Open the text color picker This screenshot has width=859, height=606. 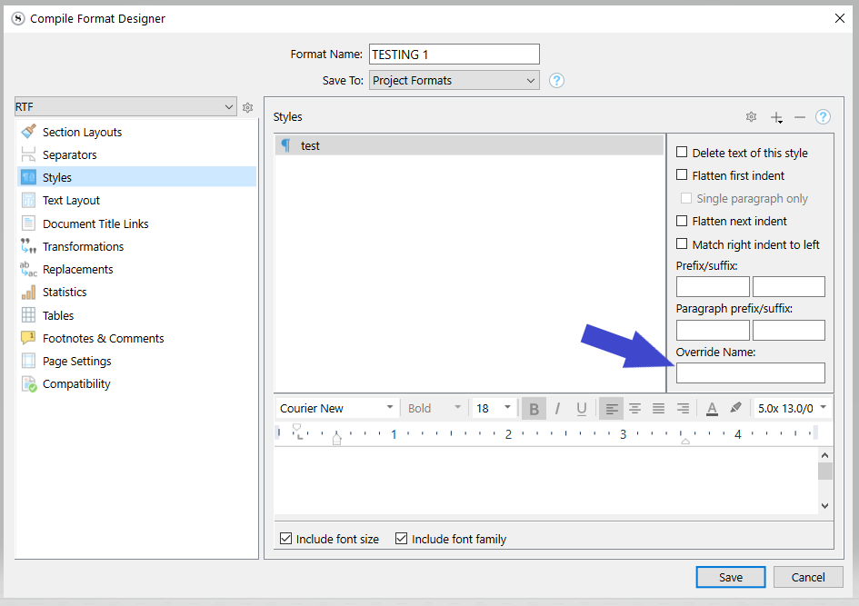coord(712,409)
